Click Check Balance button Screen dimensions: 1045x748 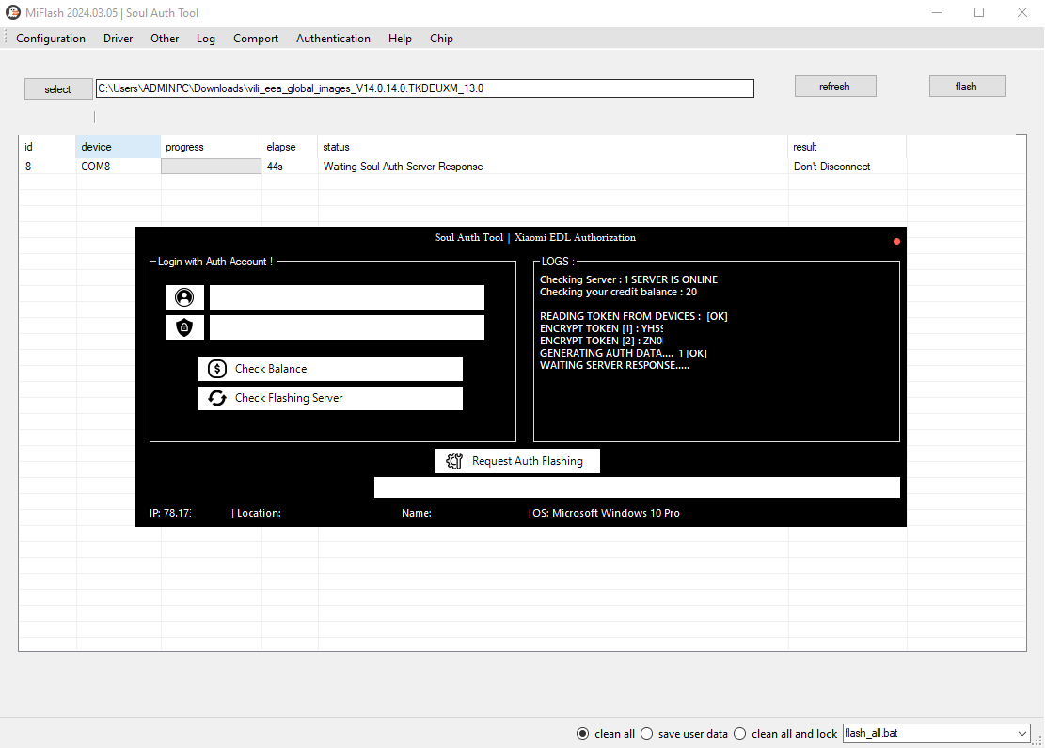pos(330,369)
